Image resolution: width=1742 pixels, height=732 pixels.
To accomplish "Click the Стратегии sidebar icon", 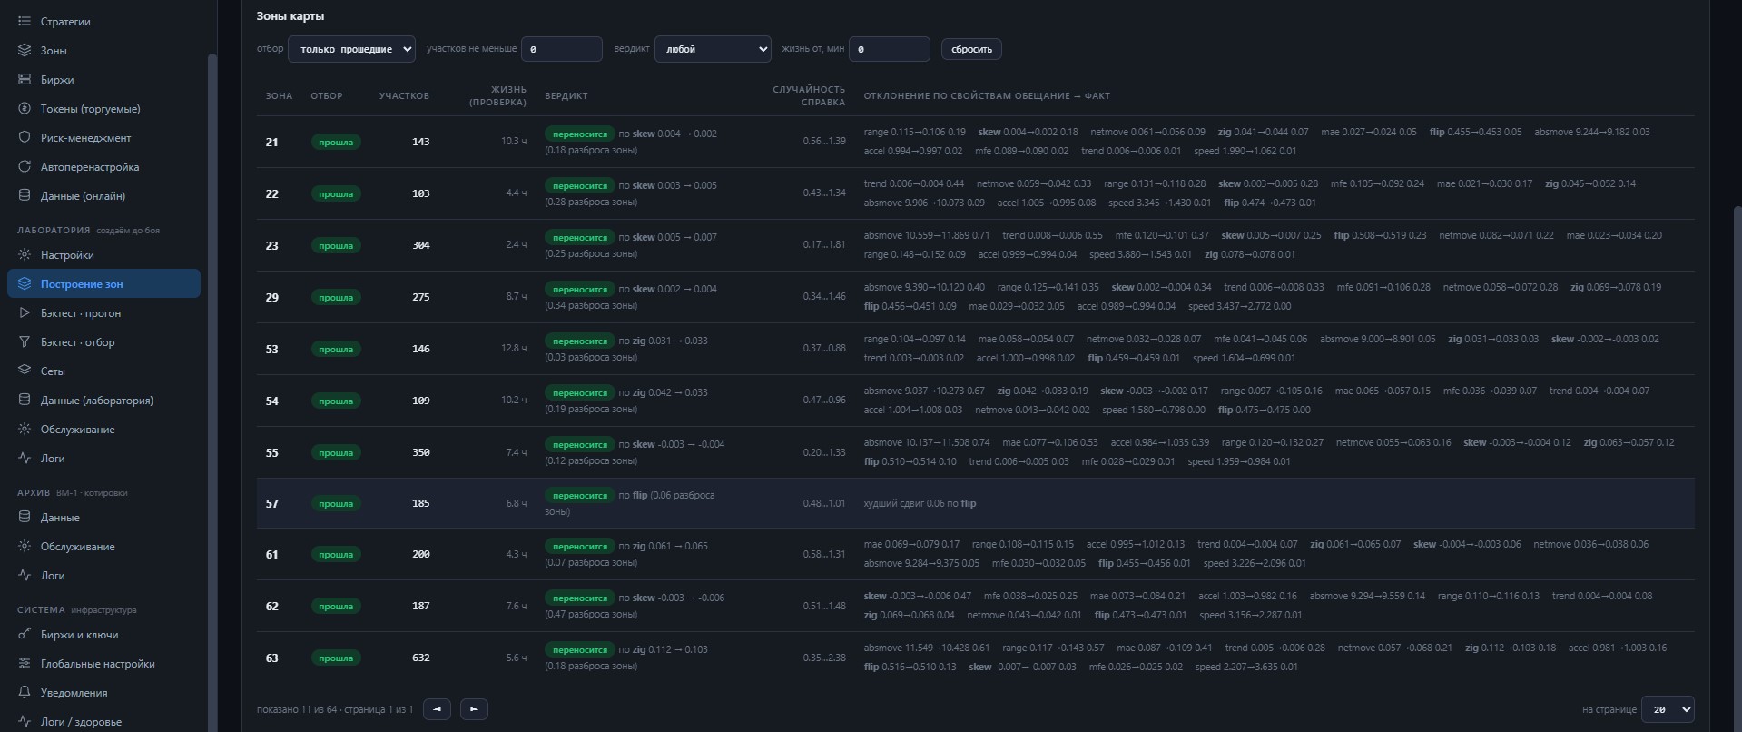I will (25, 21).
